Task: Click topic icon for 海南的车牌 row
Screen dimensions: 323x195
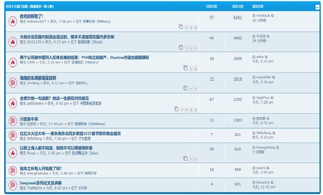Action: pos(13,83)
